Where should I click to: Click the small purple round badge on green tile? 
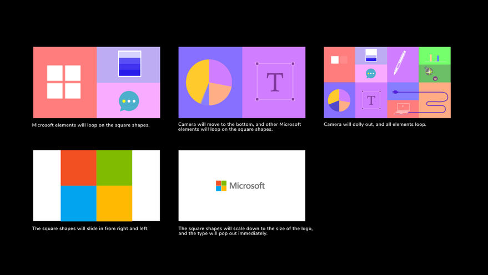click(x=435, y=79)
